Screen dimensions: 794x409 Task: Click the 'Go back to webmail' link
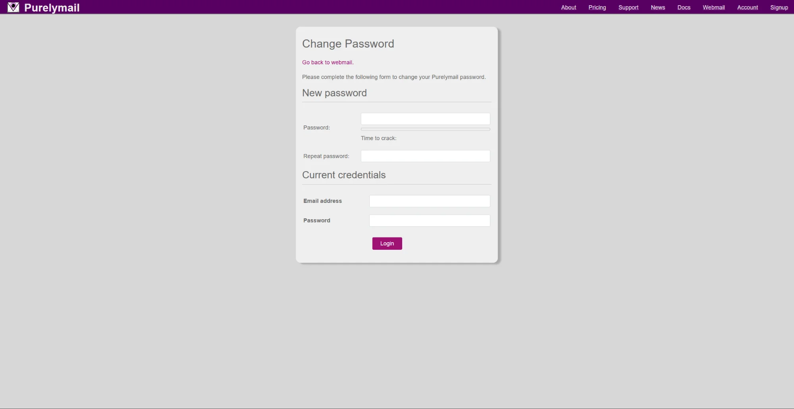click(x=327, y=62)
